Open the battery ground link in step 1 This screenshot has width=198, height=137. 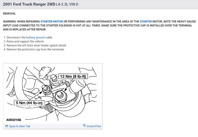tap(35, 37)
